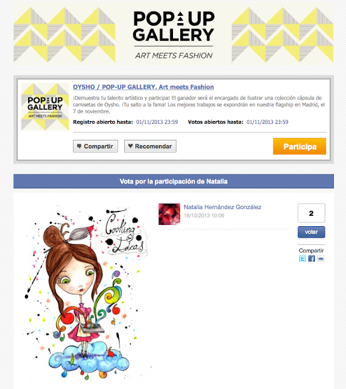Click the heart icon in Recomendar

coord(130,146)
